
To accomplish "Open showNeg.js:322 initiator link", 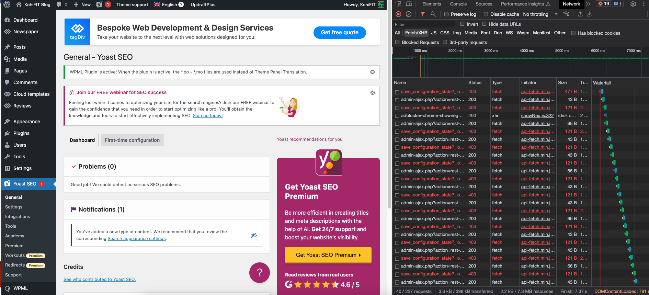I will (537, 116).
